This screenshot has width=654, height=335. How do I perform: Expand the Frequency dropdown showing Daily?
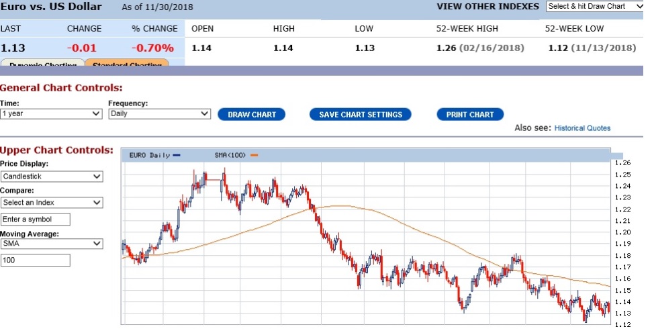click(x=160, y=114)
